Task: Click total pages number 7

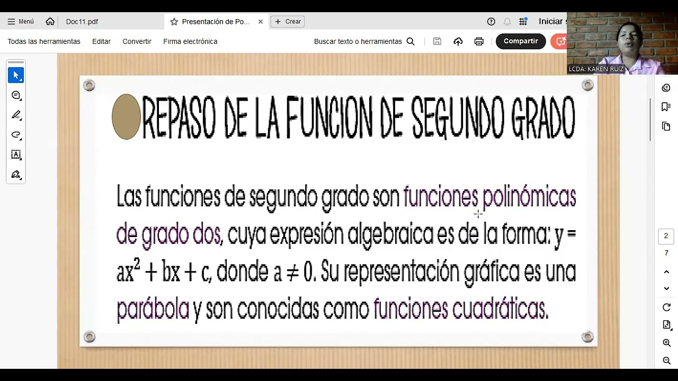Action: pos(666,253)
